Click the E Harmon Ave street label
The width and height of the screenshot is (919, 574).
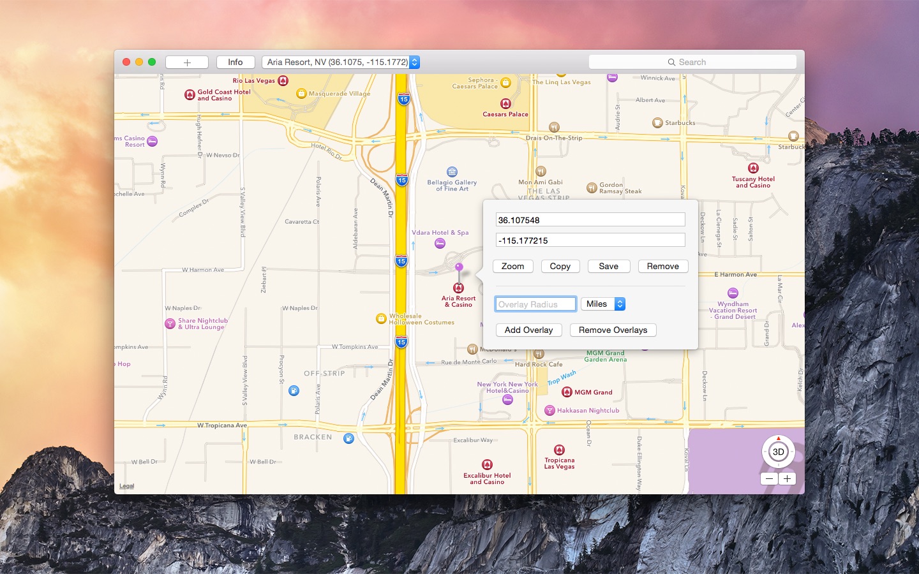[x=735, y=275]
